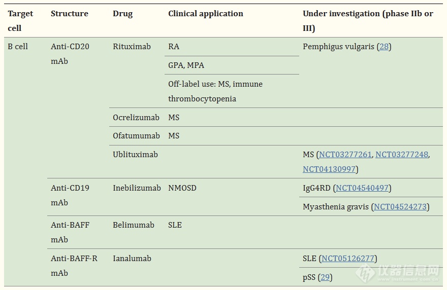The width and height of the screenshot is (447, 290).
Task: Open IgG4RD trial link NCT04540497
Action: 362,188
